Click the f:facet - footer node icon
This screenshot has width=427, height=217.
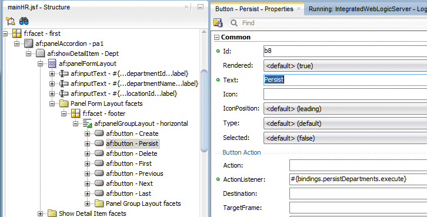(x=76, y=113)
